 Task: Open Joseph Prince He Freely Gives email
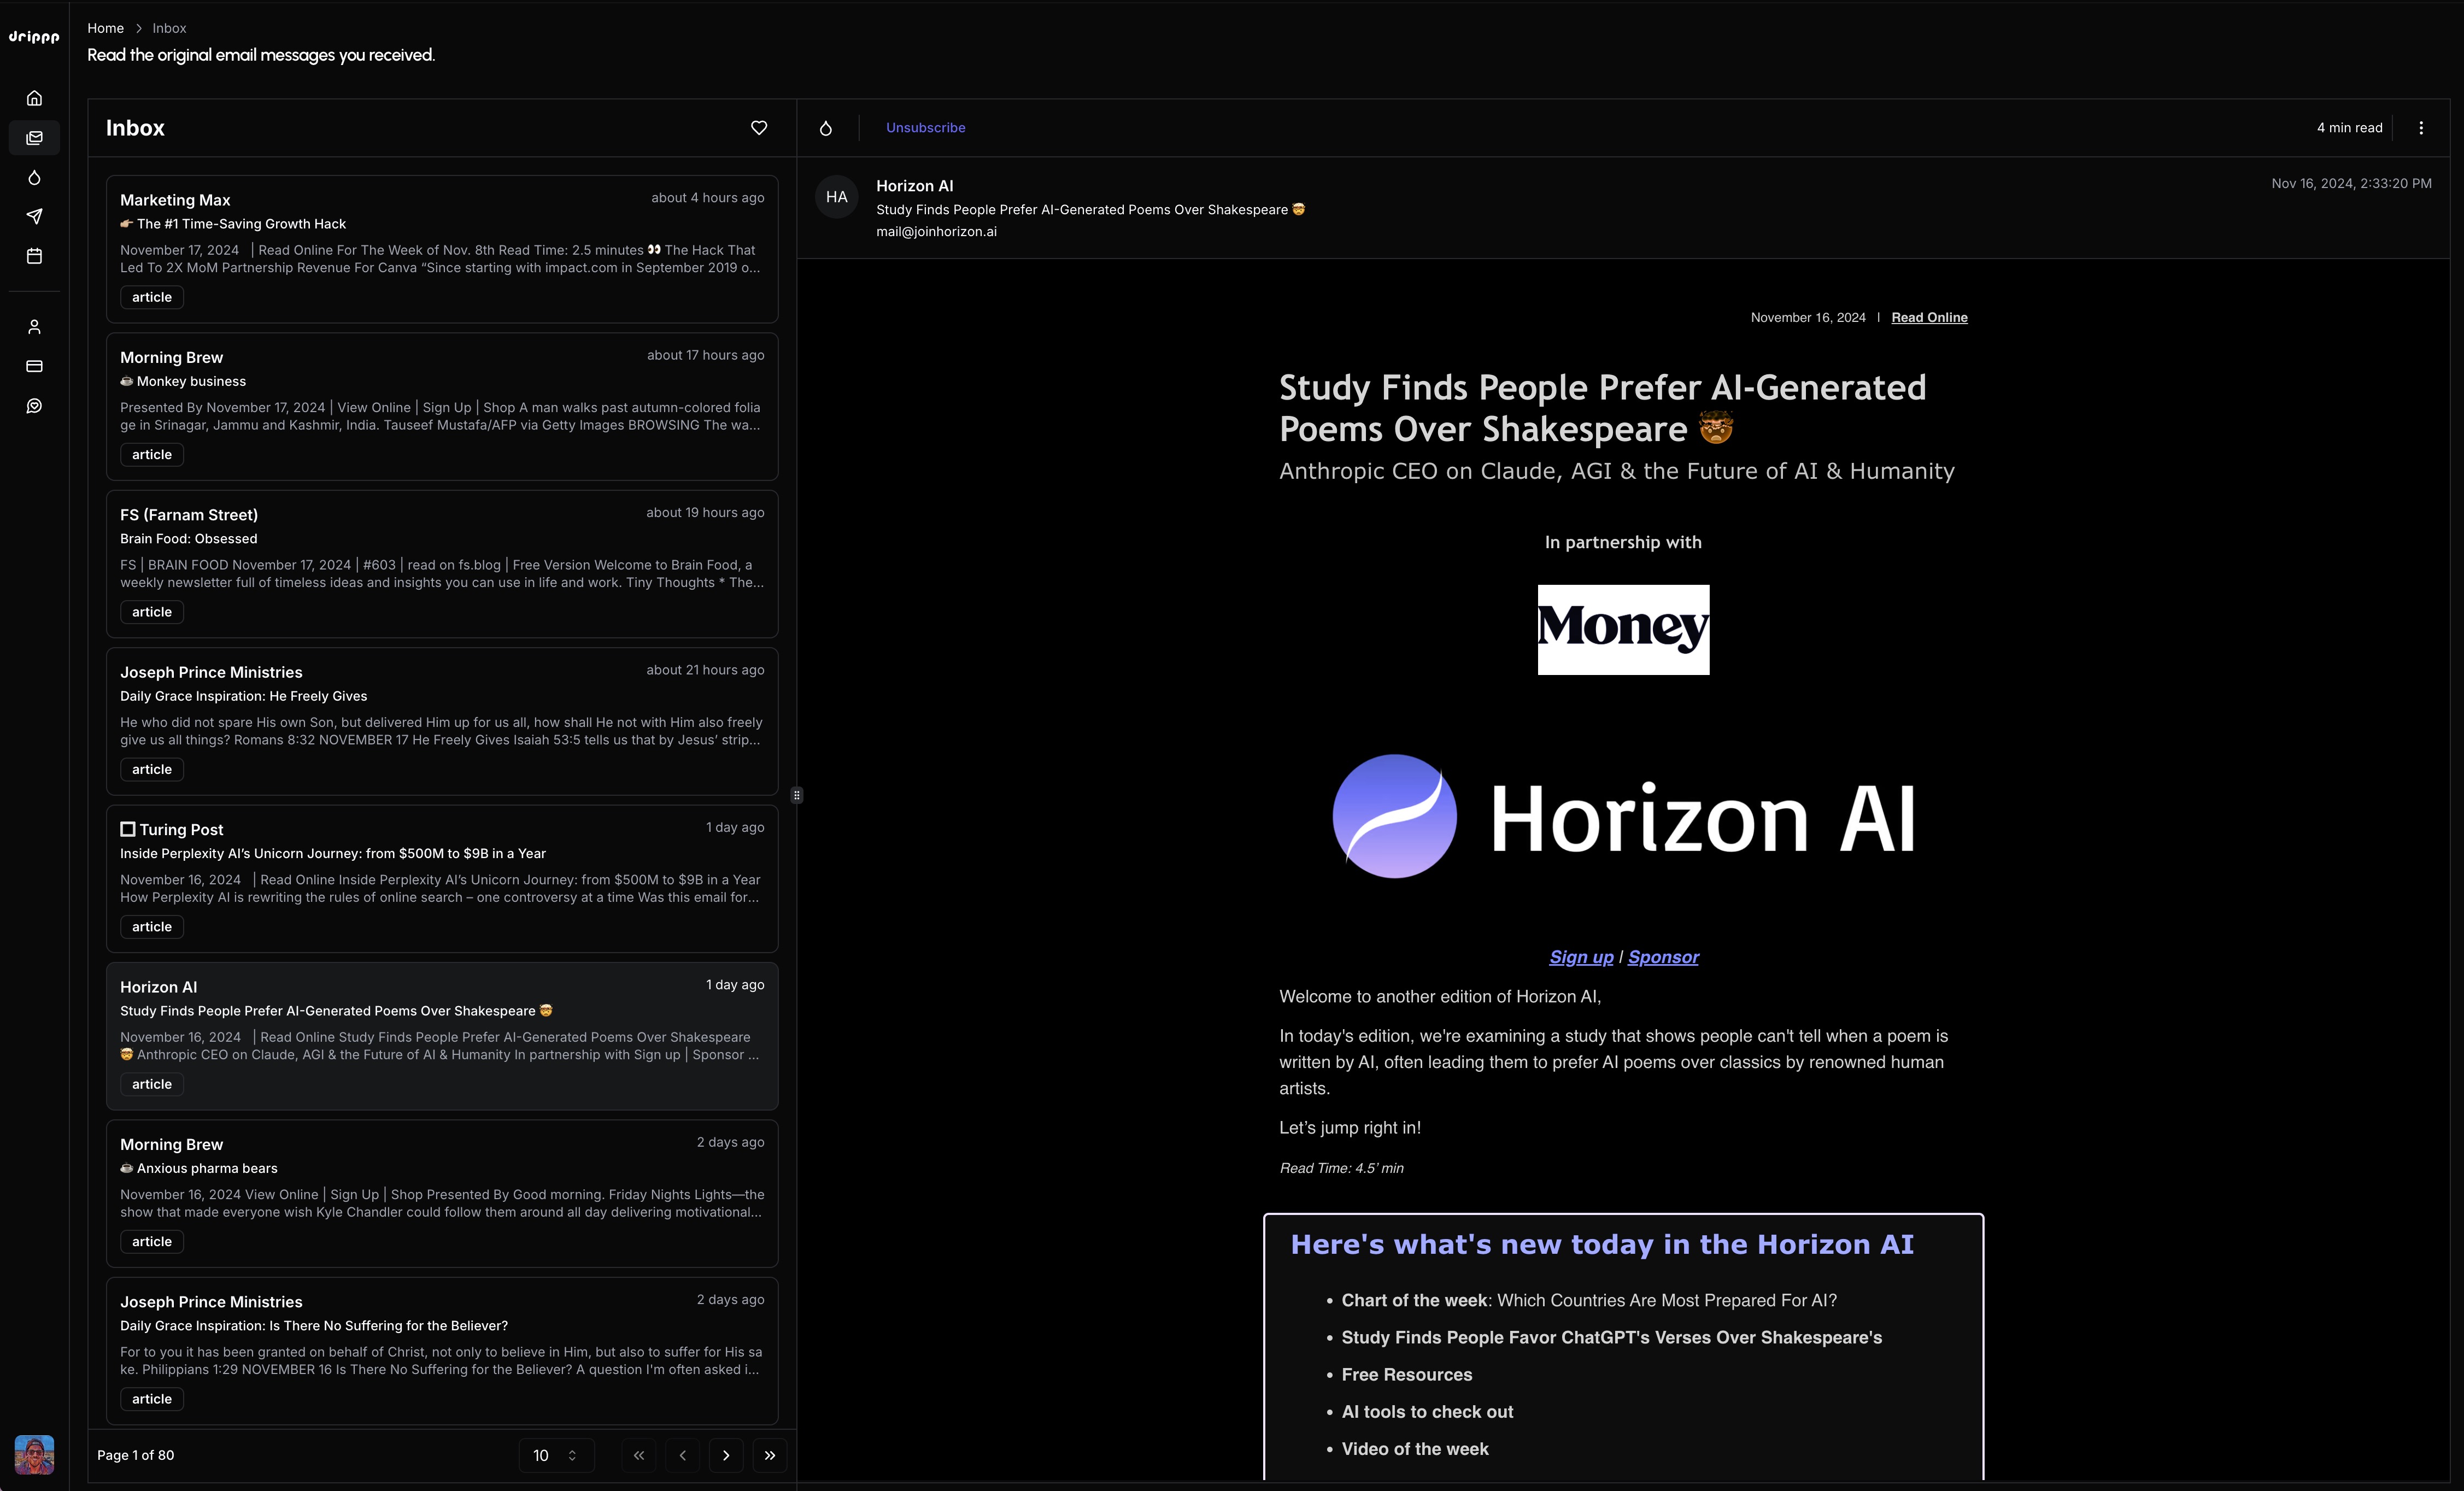[442, 721]
